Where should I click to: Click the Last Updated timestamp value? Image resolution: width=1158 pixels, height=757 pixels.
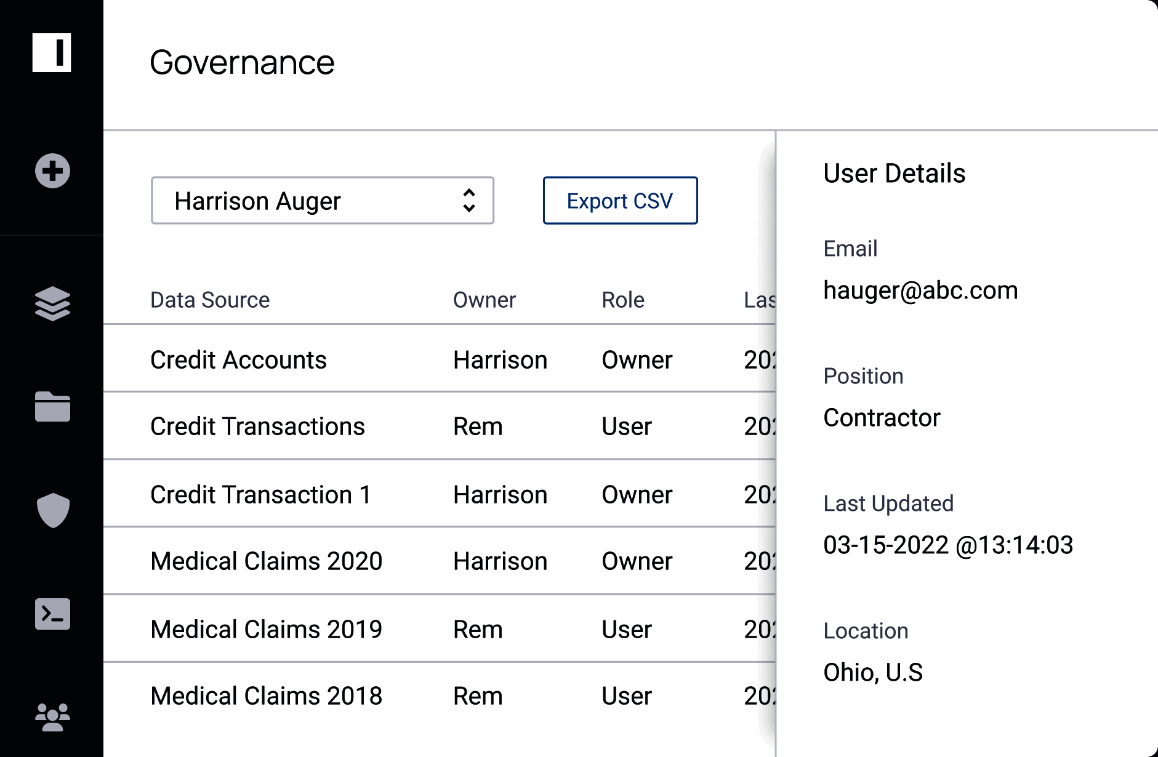pos(948,545)
